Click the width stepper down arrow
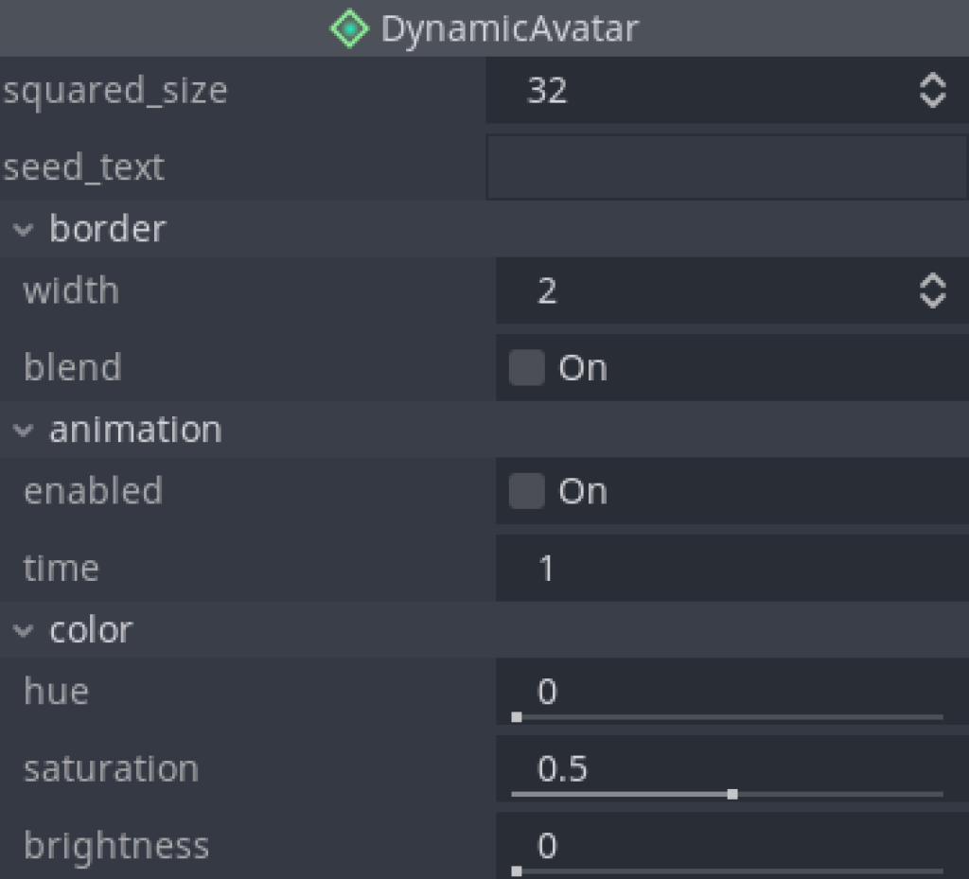Viewport: 969px width, 879px height. pyautogui.click(x=933, y=299)
